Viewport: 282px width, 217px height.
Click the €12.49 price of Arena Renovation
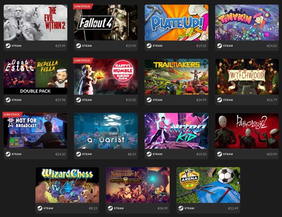click(x=233, y=208)
